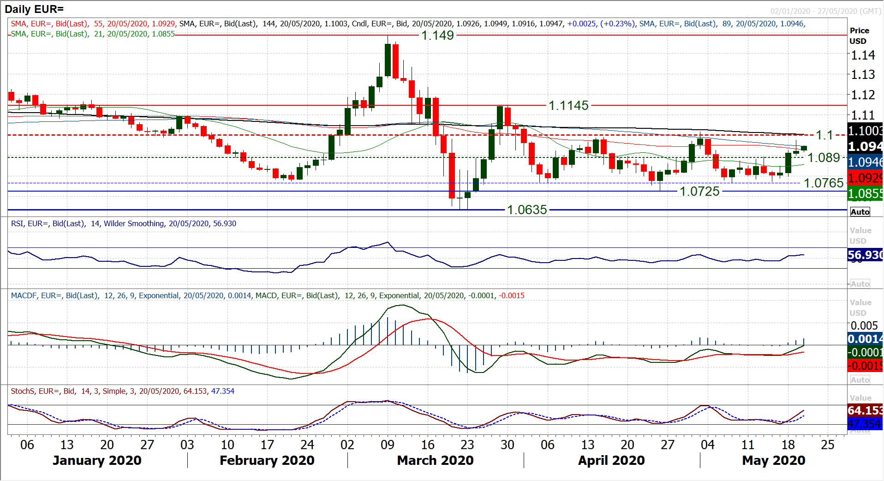Image resolution: width=884 pixels, height=481 pixels.
Task: Click the 1.0635 support level label
Action: click(x=527, y=210)
